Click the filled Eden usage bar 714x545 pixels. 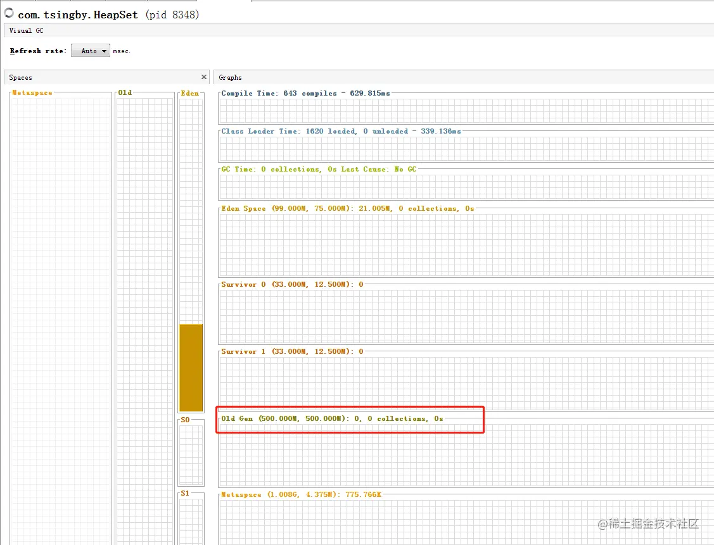click(x=191, y=368)
